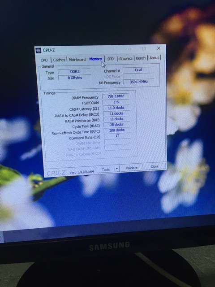Click the CPU-Z app icon in title bar

point(38,50)
